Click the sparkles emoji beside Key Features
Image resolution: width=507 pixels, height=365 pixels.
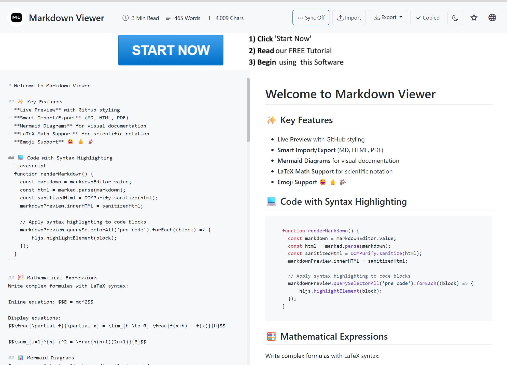pyautogui.click(x=271, y=120)
